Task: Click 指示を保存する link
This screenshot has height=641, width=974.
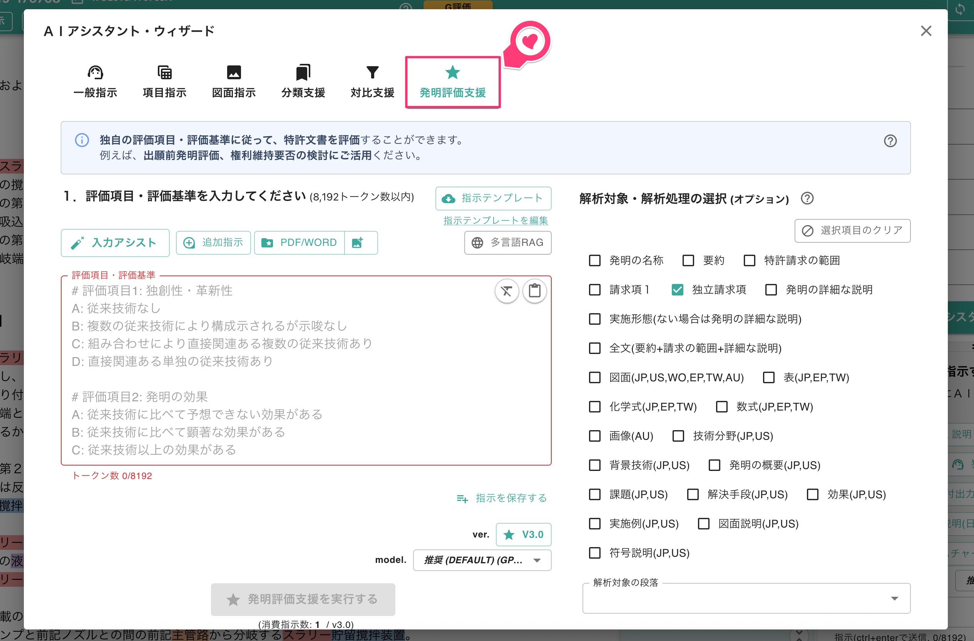Action: 502,498
